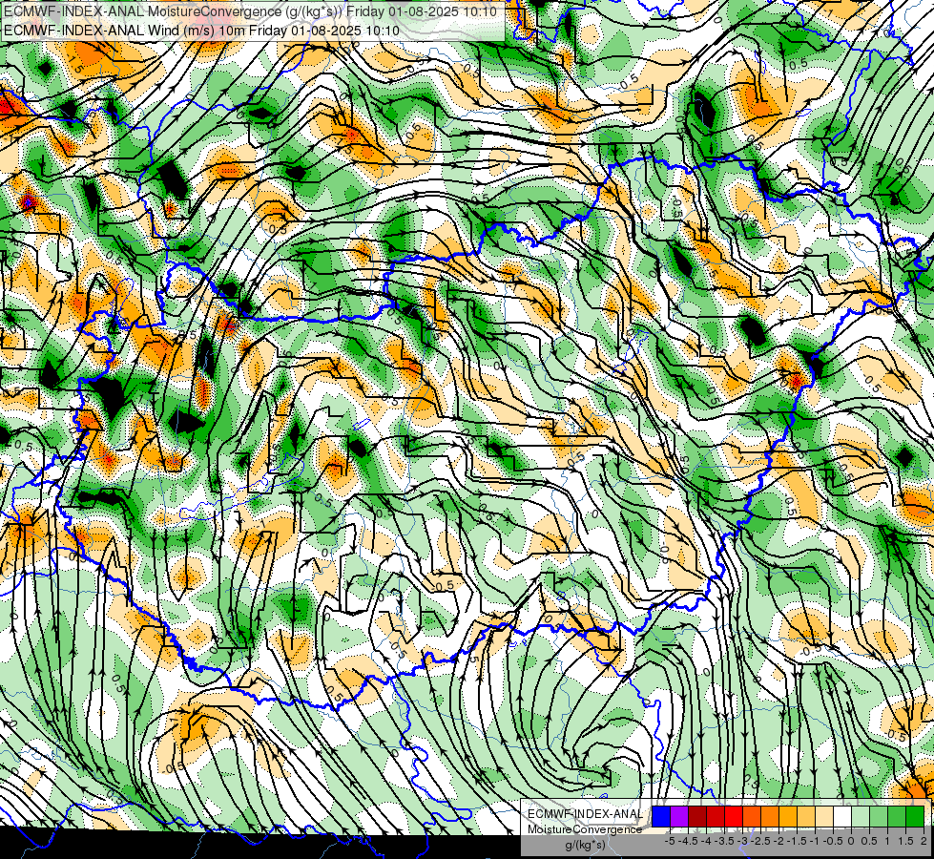Pick the bright red swatch between -3.5 and -3
The width and height of the screenshot is (934, 859).
[x=734, y=816]
